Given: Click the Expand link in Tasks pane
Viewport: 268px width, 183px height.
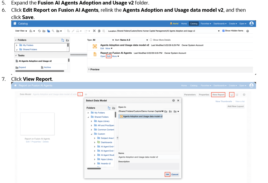Looking at the screenshot, I should pyautogui.click(x=22, y=67).
